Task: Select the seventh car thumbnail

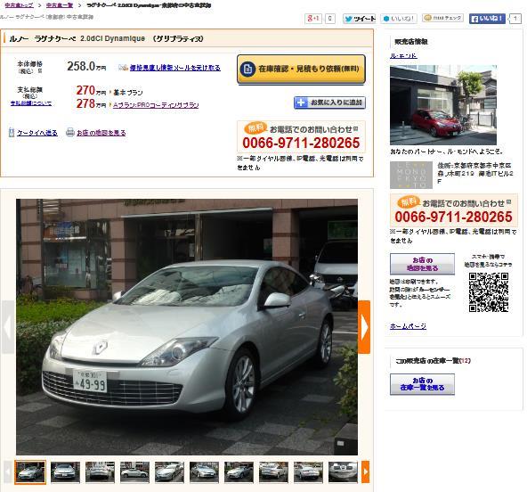Action: (x=239, y=472)
